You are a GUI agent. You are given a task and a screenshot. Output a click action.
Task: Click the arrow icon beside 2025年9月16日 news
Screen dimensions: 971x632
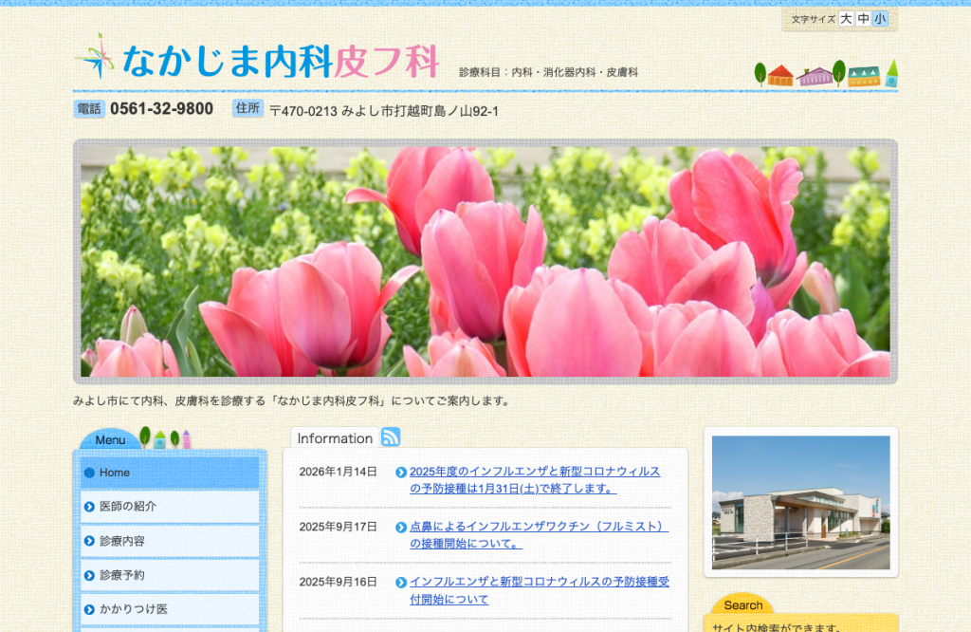click(401, 583)
